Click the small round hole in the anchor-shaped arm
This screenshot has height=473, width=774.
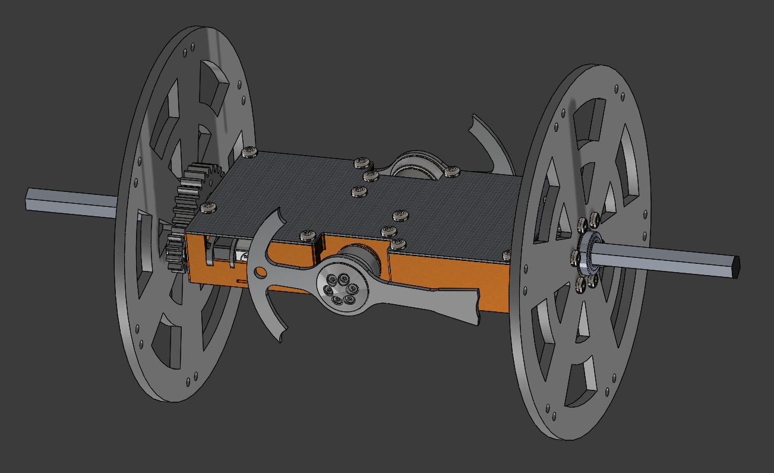pos(260,273)
